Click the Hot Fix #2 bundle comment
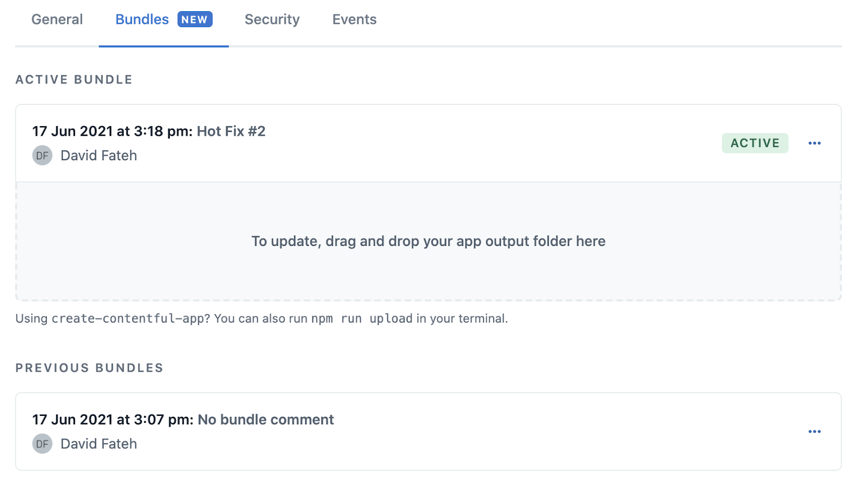The height and width of the screenshot is (492, 852). point(231,132)
